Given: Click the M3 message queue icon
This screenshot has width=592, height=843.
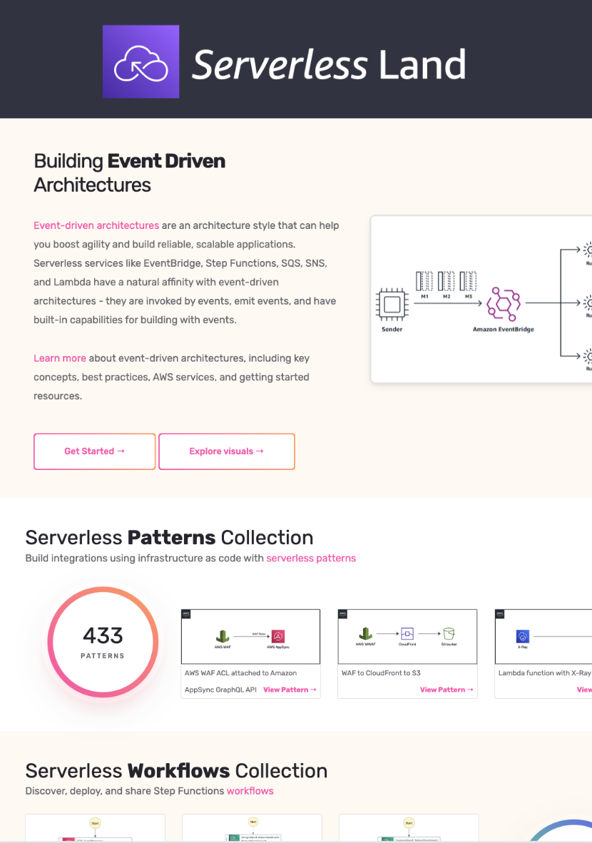Looking at the screenshot, I should [x=469, y=281].
